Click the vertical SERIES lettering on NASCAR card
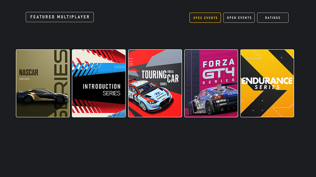Image resolution: width=316 pixels, height=177 pixels. 61,83
